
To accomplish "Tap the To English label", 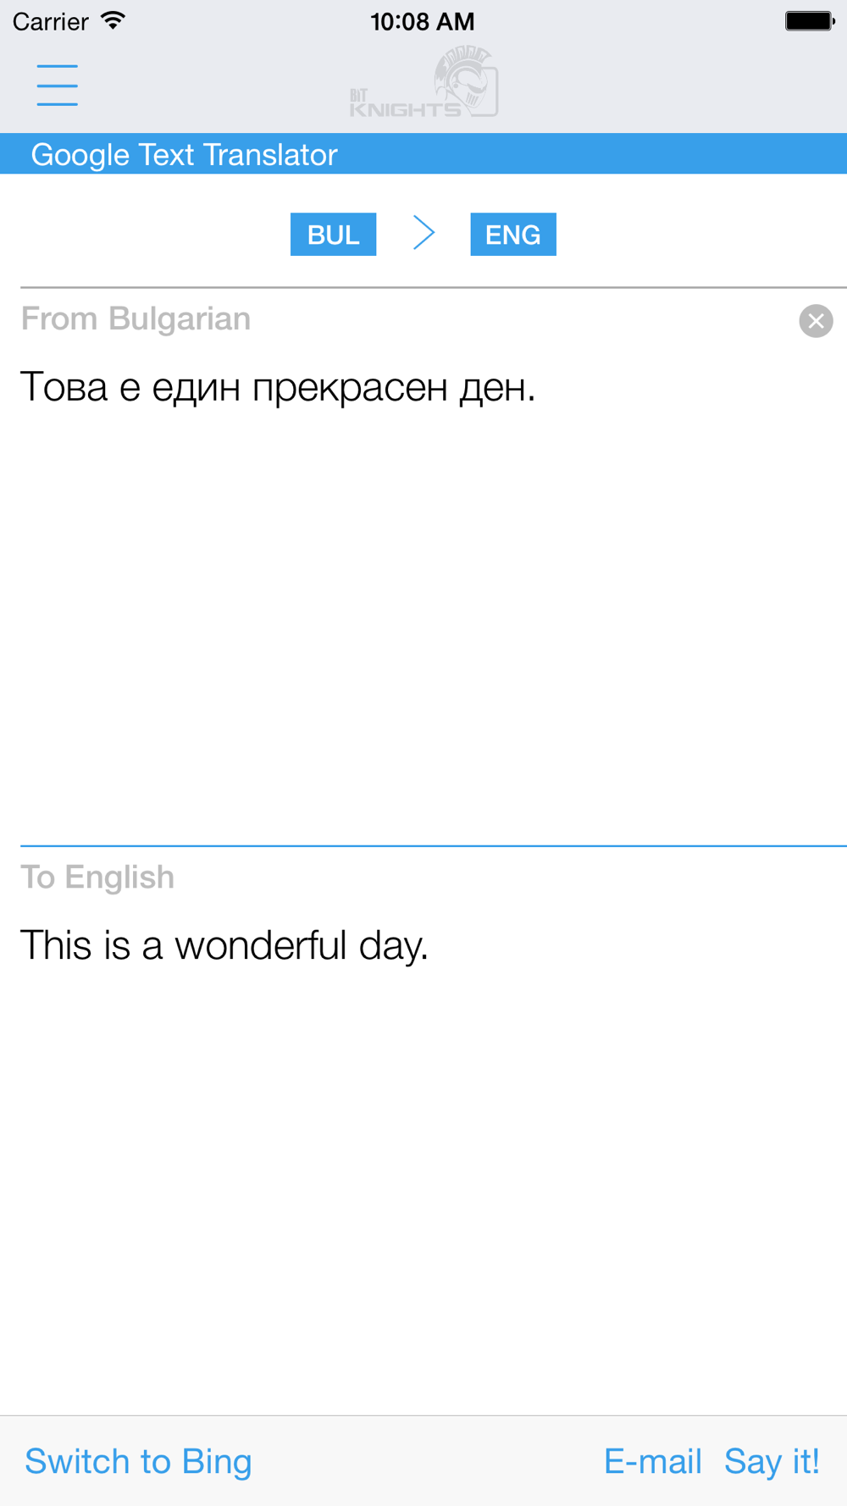I will pyautogui.click(x=97, y=878).
